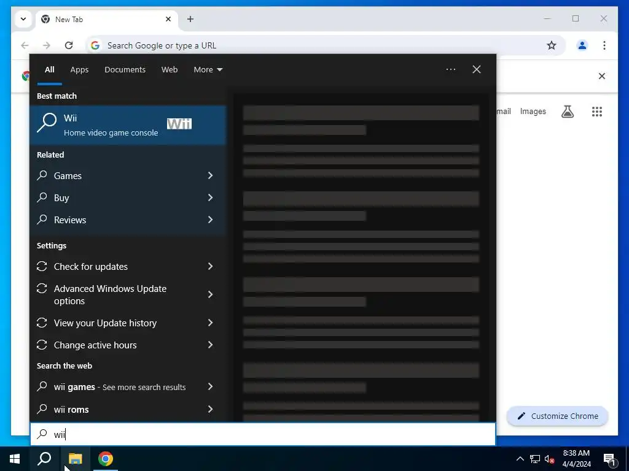Screen dimensions: 629x471
Task: Open Chrome's three-dot menu
Action: click(604, 45)
